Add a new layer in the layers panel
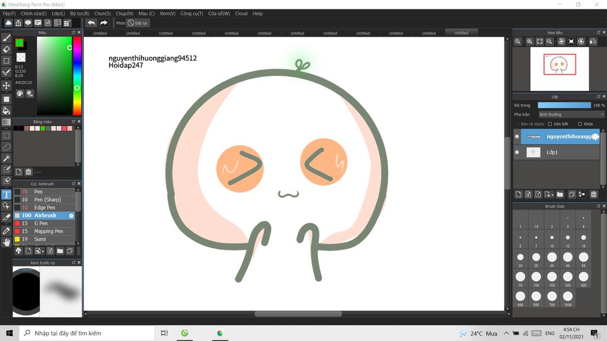Viewport: 607px width, 341px height. pos(518,194)
